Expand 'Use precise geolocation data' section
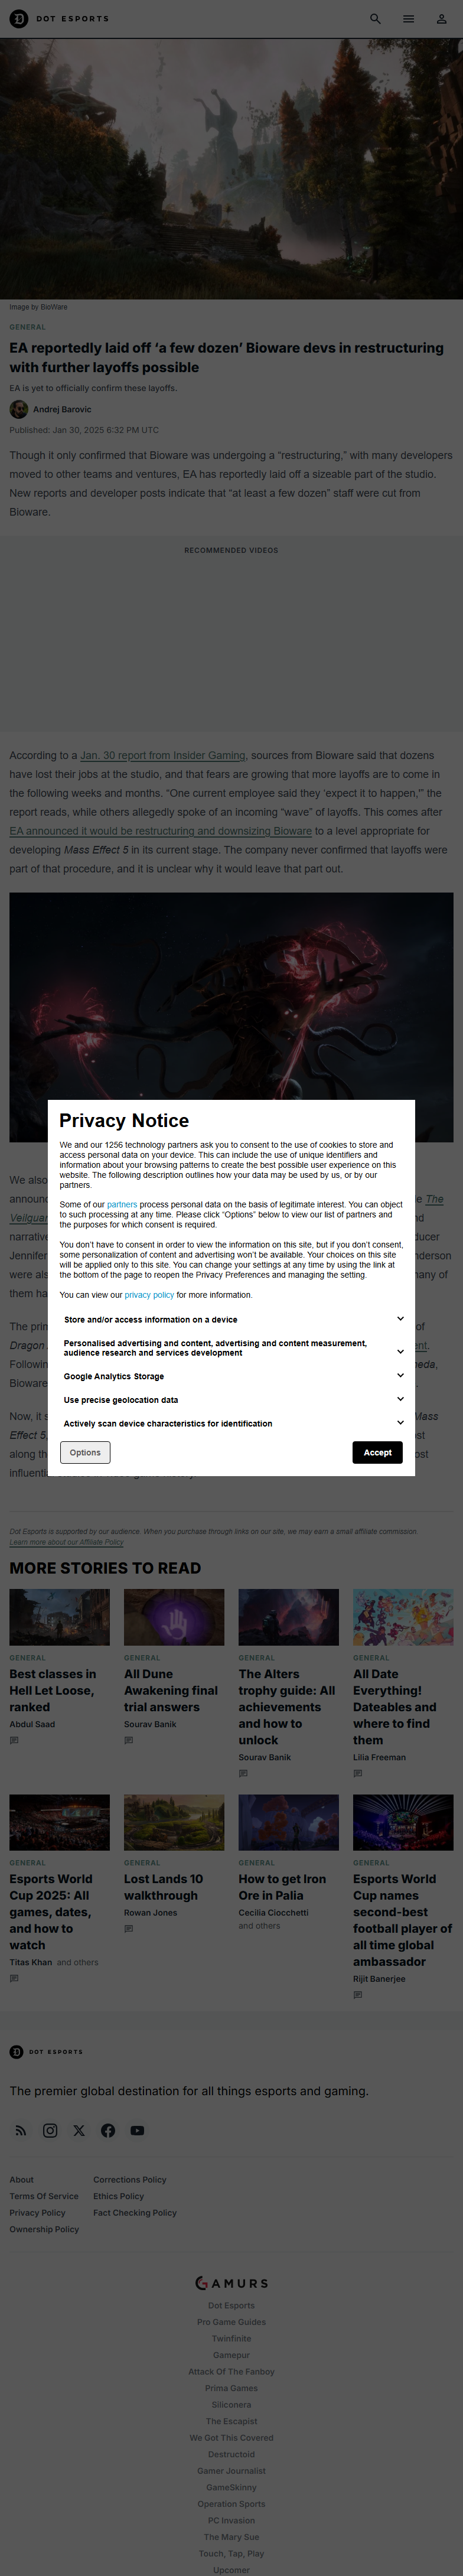The height and width of the screenshot is (2576, 463). [x=400, y=1399]
